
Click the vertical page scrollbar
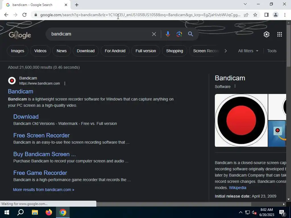click(288, 45)
